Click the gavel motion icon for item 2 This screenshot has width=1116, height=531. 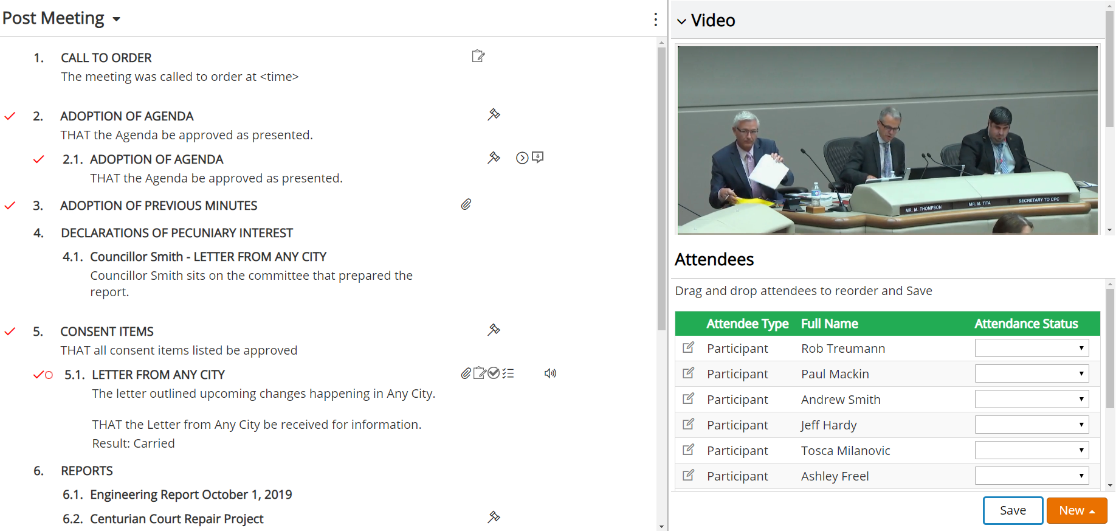pos(494,114)
